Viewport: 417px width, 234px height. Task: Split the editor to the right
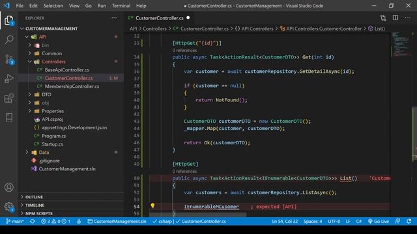(395, 18)
